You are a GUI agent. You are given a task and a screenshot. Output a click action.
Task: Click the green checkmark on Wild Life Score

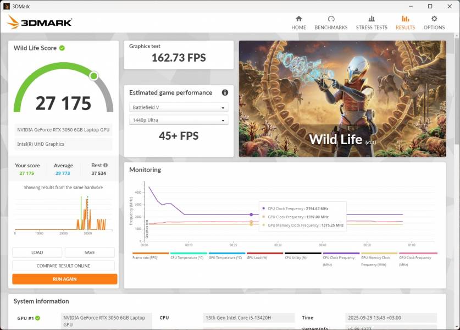[62, 48]
